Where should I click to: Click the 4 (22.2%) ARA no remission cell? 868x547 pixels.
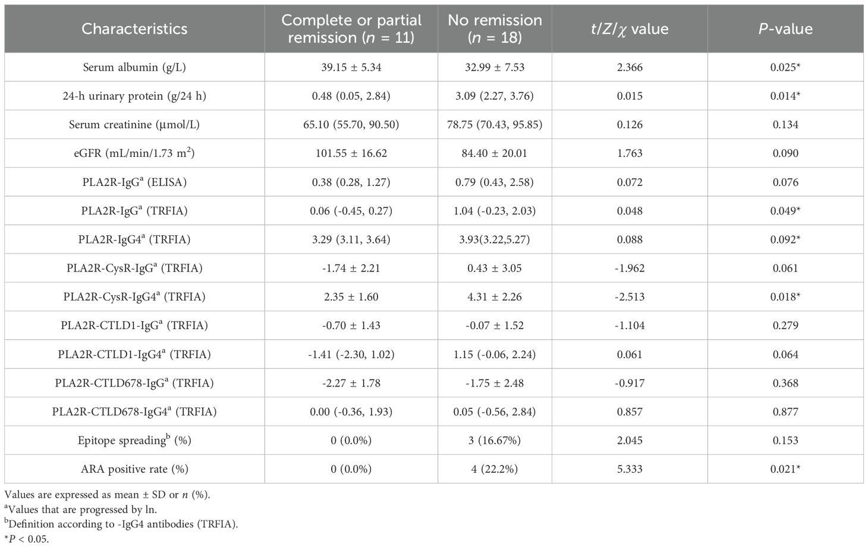[495, 469]
